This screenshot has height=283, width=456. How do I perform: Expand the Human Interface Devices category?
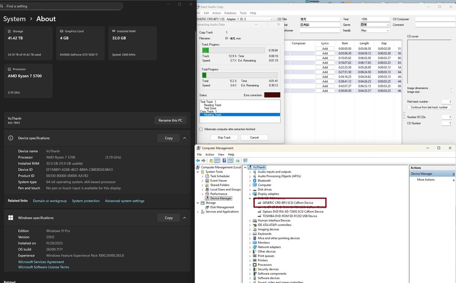click(x=250, y=221)
